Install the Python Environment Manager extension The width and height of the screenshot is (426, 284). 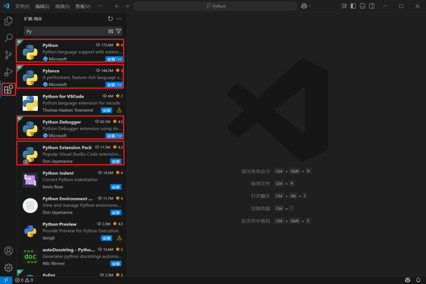click(x=116, y=212)
